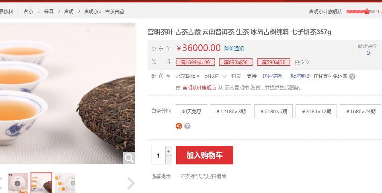
Task: Decrease quantity with the minus button
Action: point(168,160)
